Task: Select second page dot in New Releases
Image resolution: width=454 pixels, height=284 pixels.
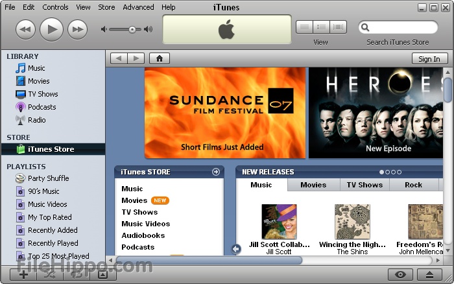Action: click(x=388, y=172)
